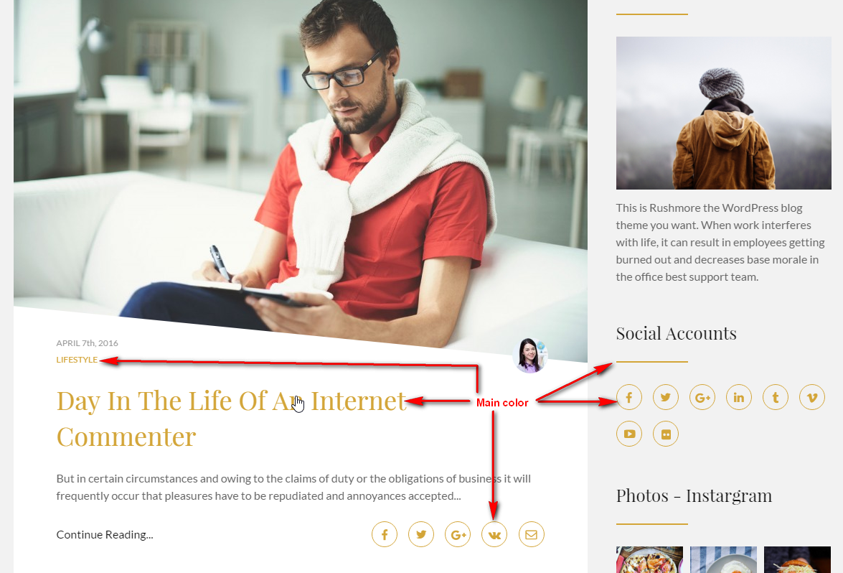Image resolution: width=843 pixels, height=573 pixels.
Task: Click the Facebook icon in Social Accounts
Action: coord(629,398)
